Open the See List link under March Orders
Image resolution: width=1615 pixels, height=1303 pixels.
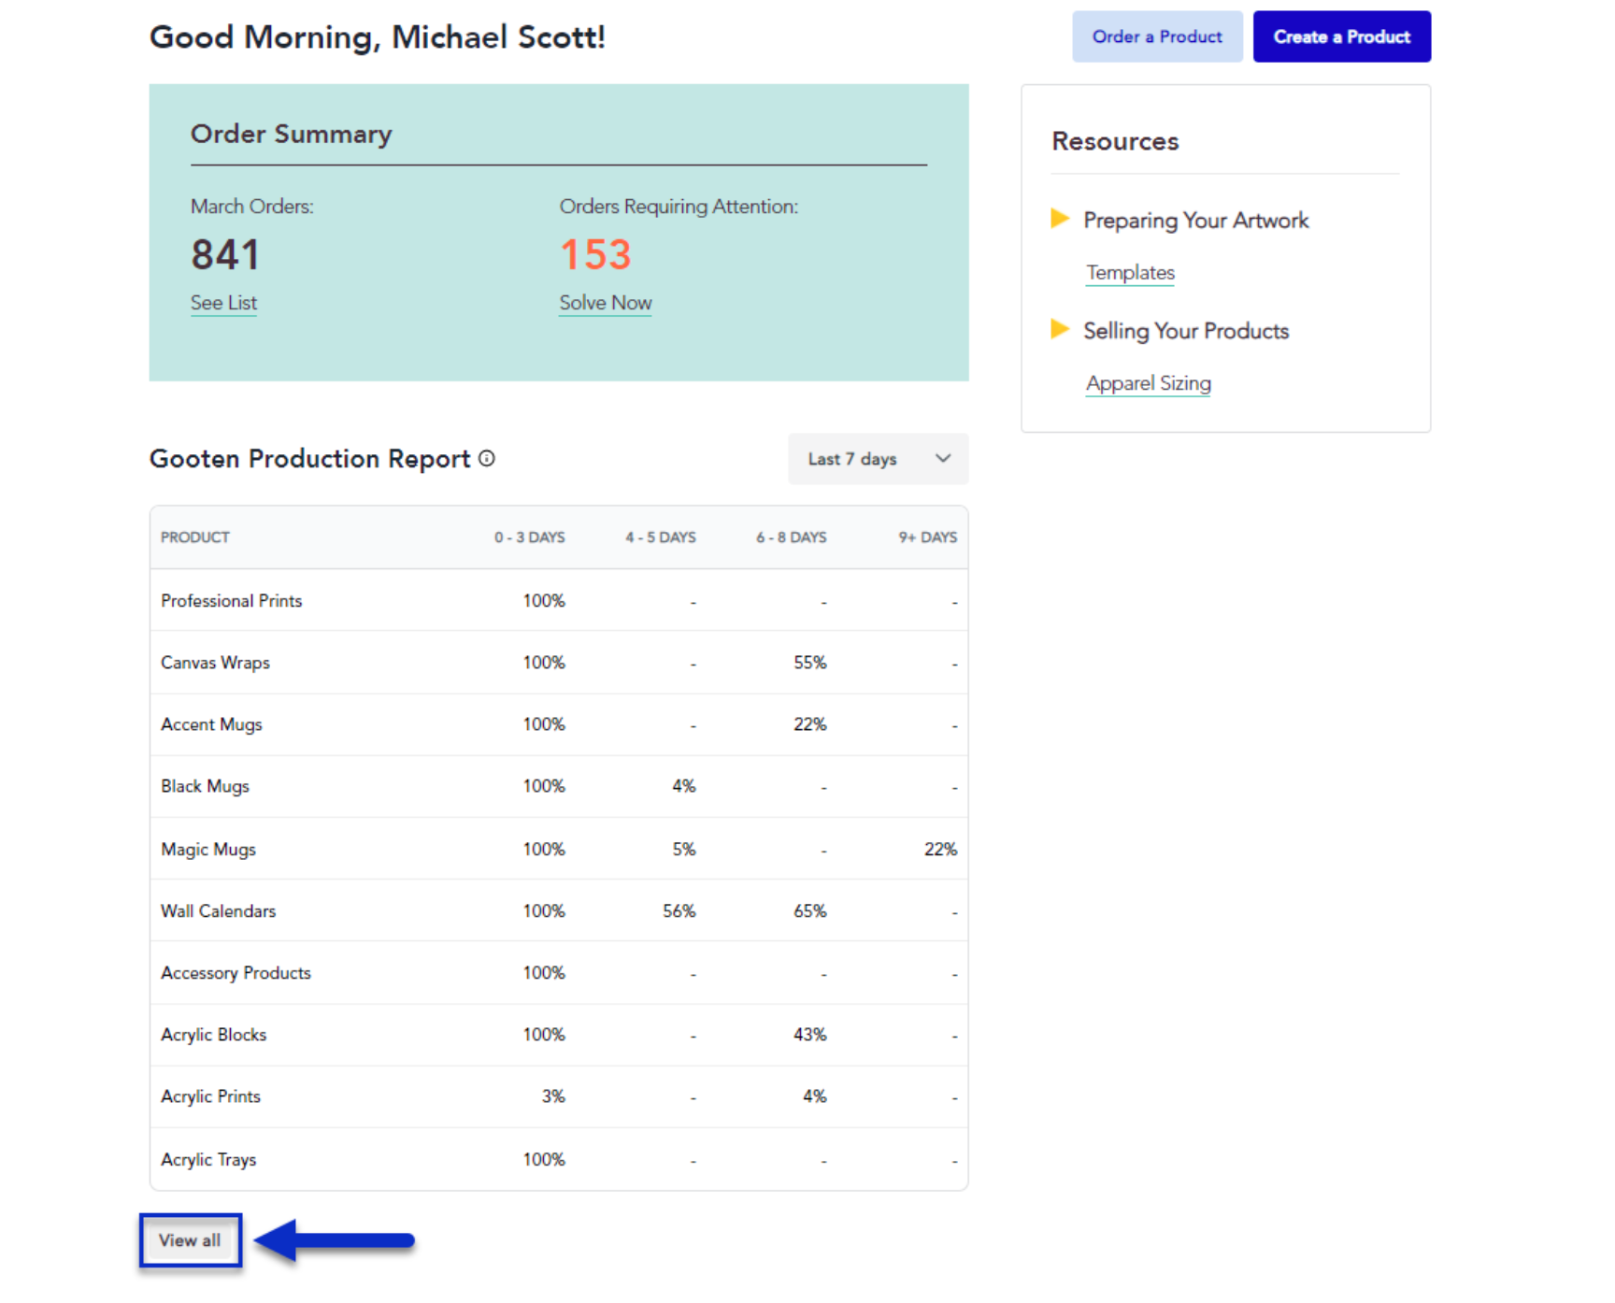click(223, 303)
